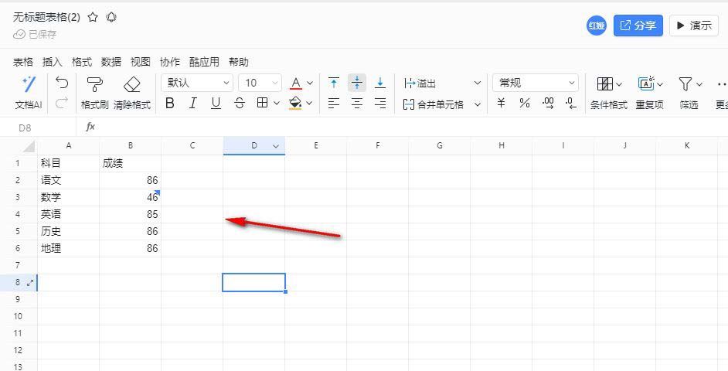Click the 文档AI assistant icon

[29, 85]
